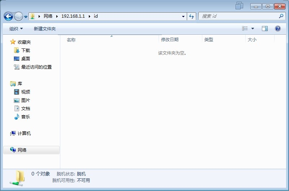Maximize the explorer window
The width and height of the screenshot is (289, 191).
(x=268, y=6)
